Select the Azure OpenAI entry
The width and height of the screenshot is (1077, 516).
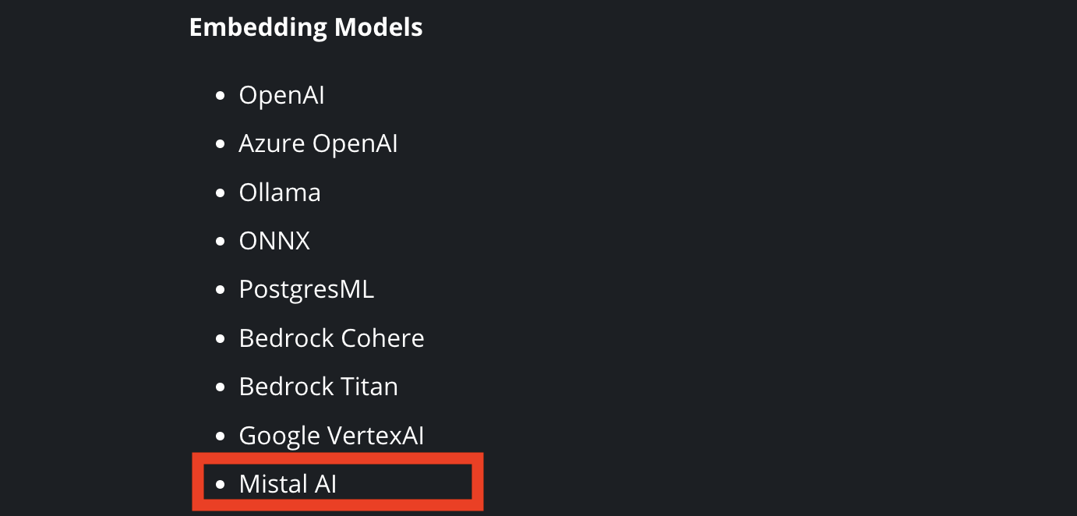[318, 143]
